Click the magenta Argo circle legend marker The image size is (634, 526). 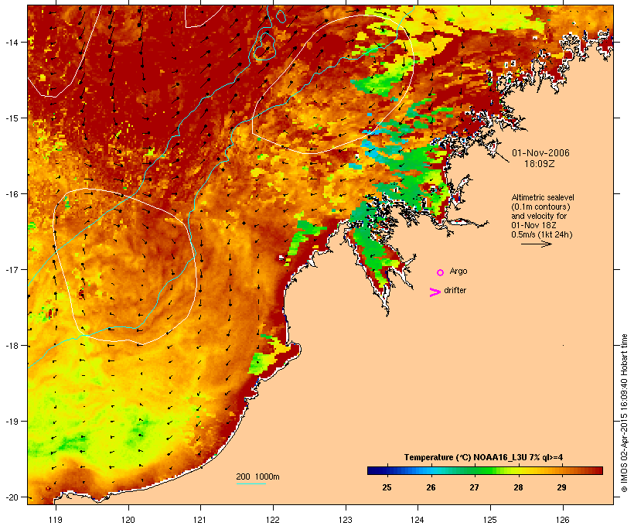tap(441, 272)
